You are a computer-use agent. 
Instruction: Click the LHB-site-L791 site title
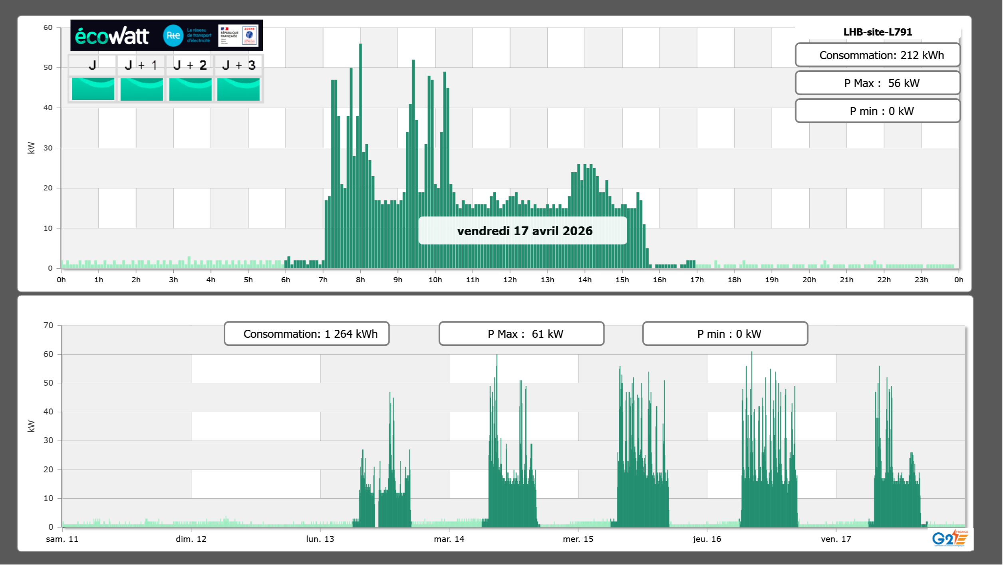(x=877, y=32)
